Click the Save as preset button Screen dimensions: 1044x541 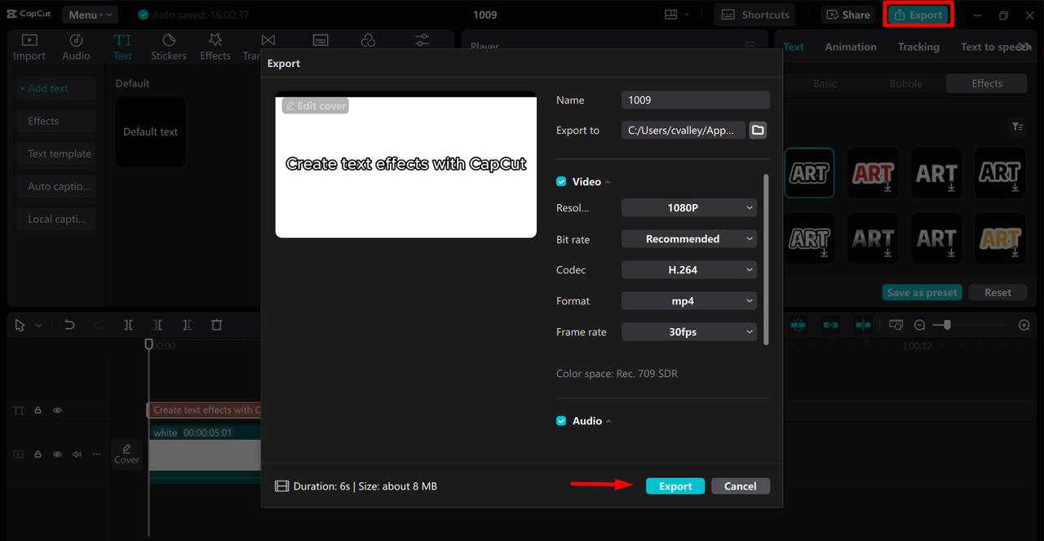922,292
